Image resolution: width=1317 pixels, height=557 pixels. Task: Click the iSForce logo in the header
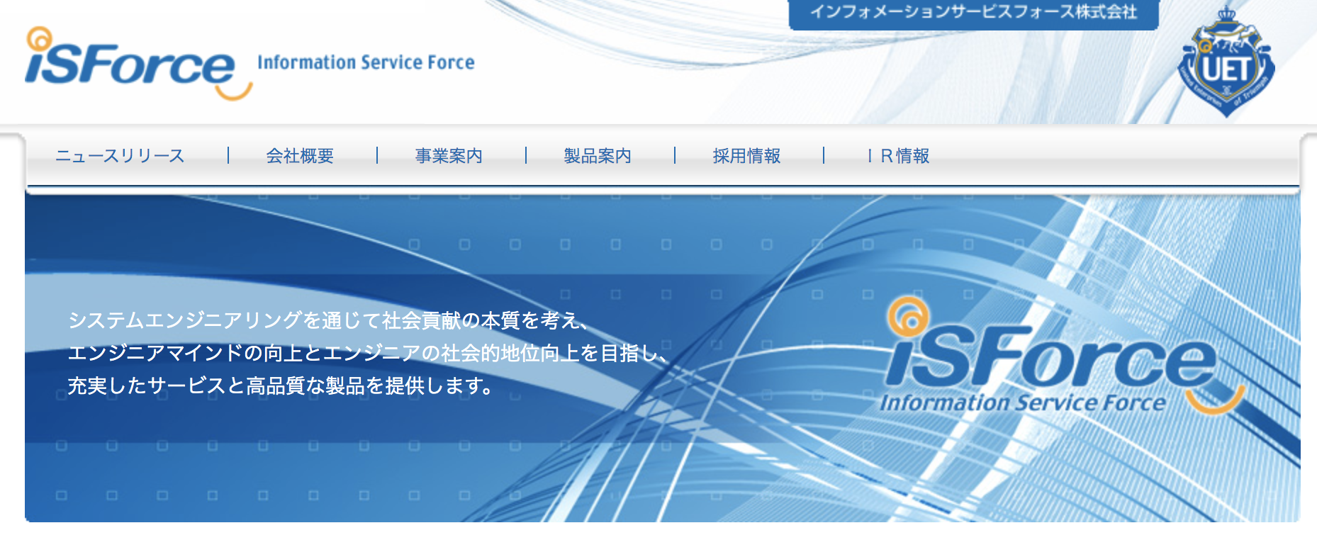(x=138, y=64)
